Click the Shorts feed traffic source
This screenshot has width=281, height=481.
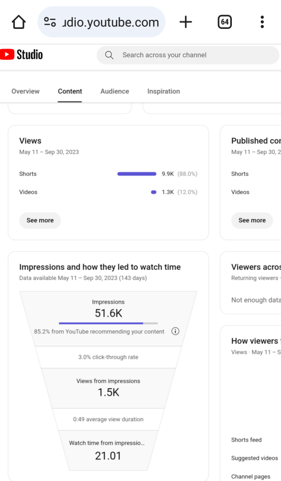(x=246, y=440)
